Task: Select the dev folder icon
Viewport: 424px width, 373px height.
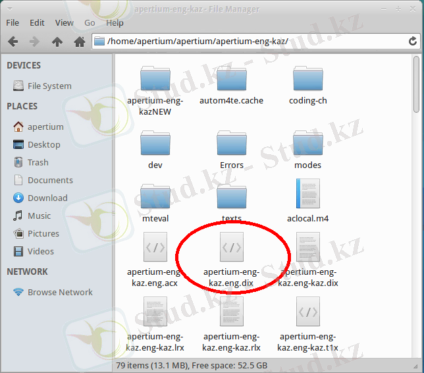Action: tap(155, 143)
